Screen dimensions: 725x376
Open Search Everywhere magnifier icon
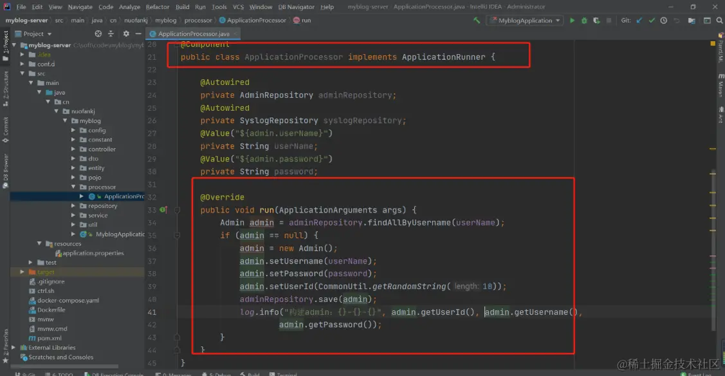[x=719, y=21]
